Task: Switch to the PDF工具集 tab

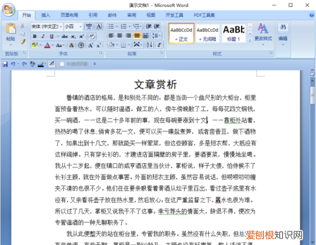Action: (204, 15)
